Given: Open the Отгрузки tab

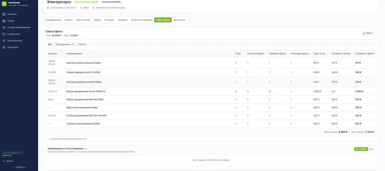Looking at the screenshot, I should [x=109, y=20].
